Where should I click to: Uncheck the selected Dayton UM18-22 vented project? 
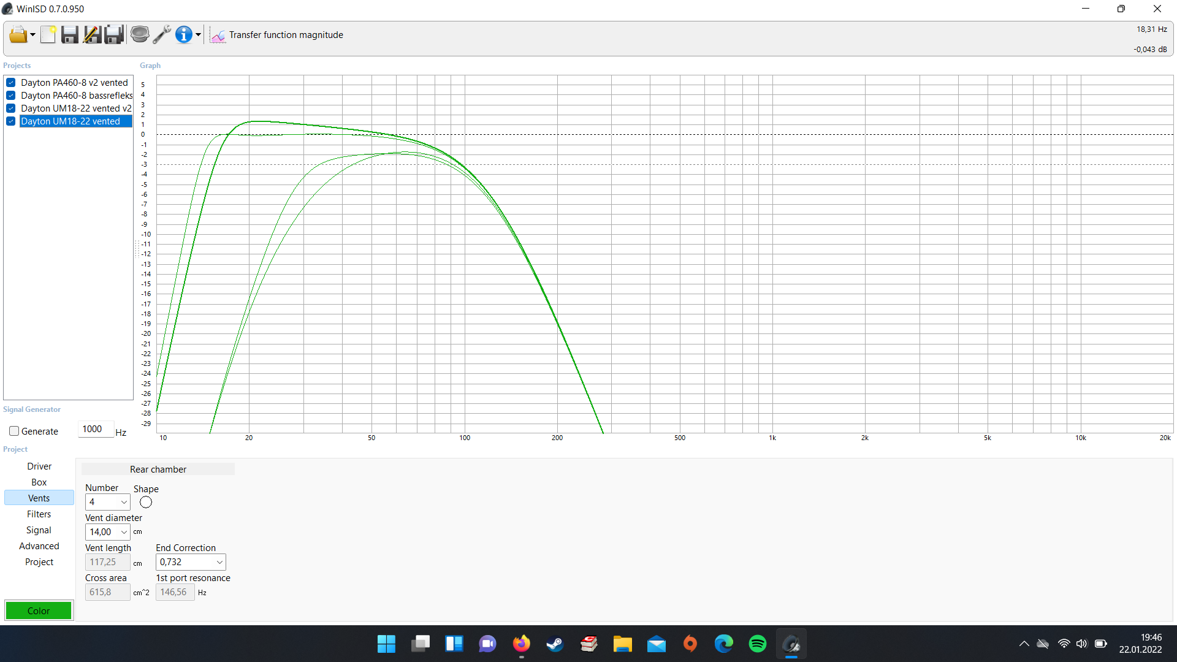(x=11, y=121)
